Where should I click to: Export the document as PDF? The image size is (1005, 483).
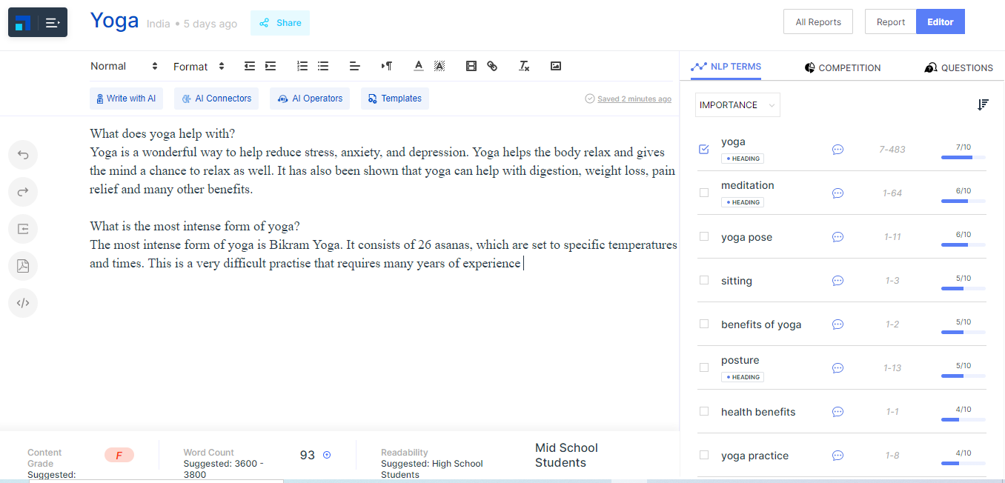[23, 266]
